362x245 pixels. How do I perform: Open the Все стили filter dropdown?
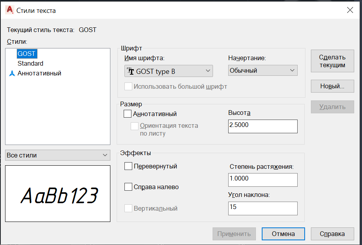pos(58,155)
